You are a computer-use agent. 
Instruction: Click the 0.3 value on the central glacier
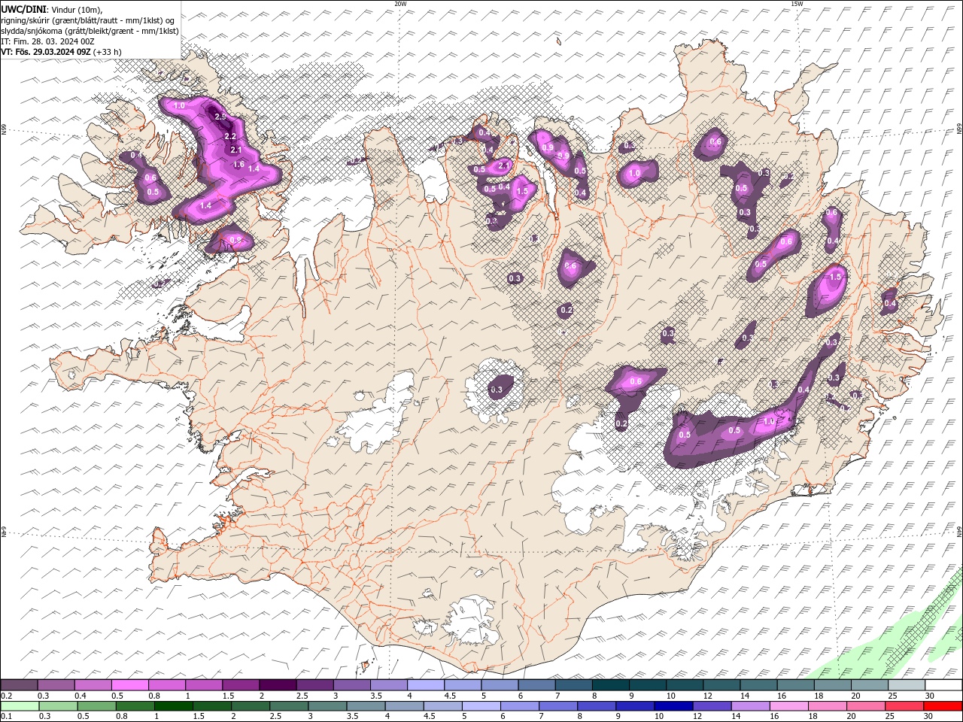497,390
